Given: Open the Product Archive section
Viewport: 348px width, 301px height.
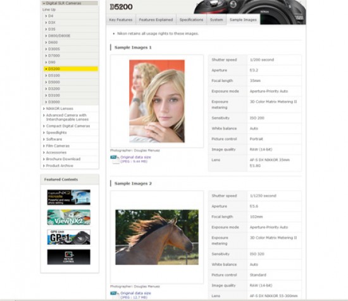Looking at the screenshot, I should point(59,165).
